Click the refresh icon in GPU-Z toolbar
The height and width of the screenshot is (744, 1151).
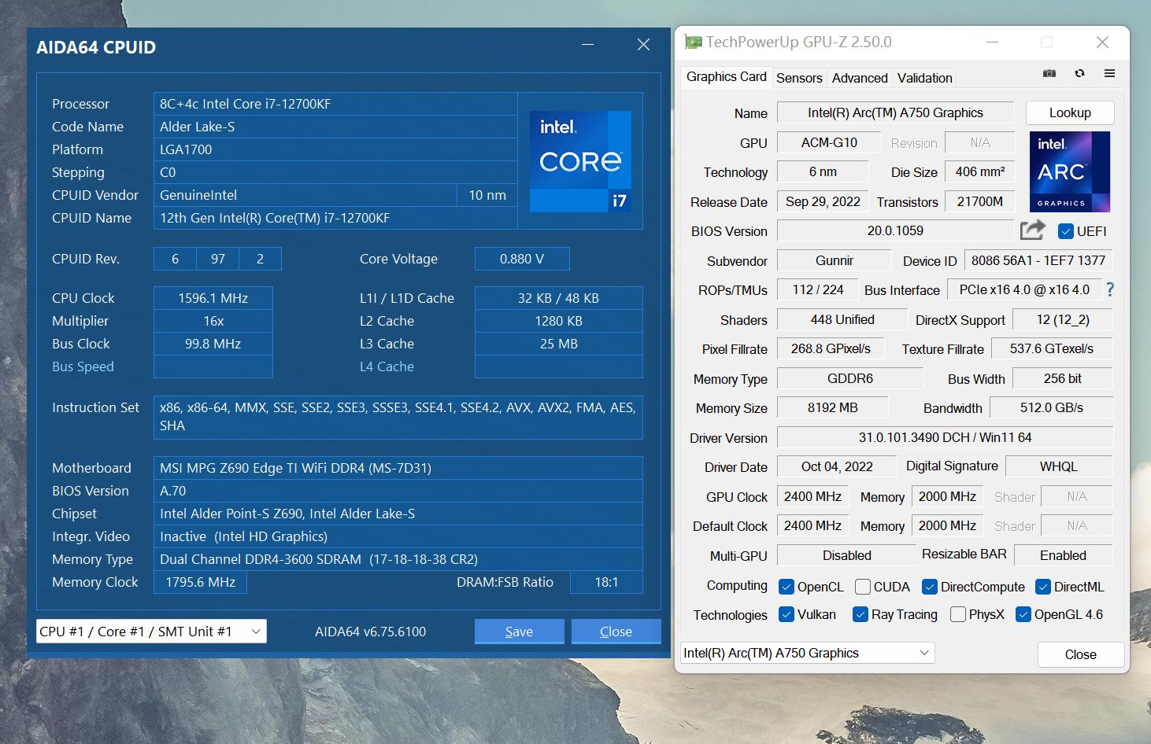1079,72
